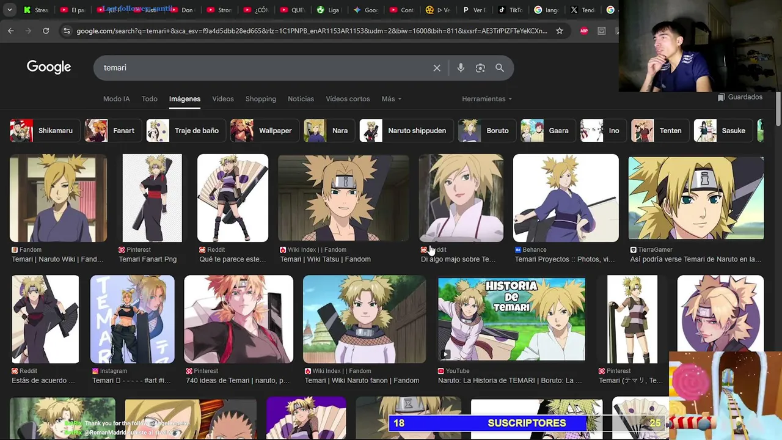Image resolution: width=782 pixels, height=440 pixels.
Task: Filter by the Naruto shippuden chip
Action: point(406,131)
